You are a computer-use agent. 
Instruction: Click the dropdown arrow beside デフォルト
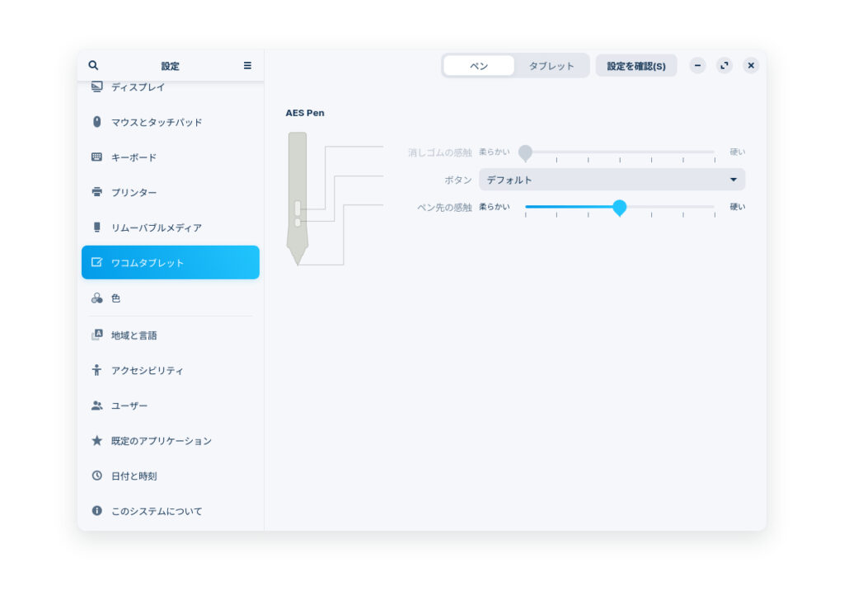point(733,179)
